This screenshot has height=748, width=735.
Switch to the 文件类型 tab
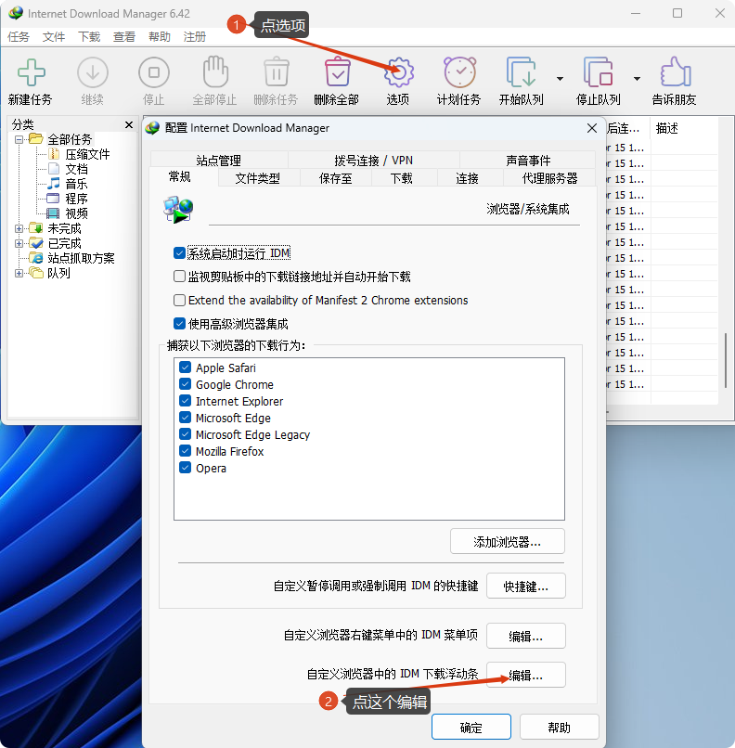[x=257, y=178]
